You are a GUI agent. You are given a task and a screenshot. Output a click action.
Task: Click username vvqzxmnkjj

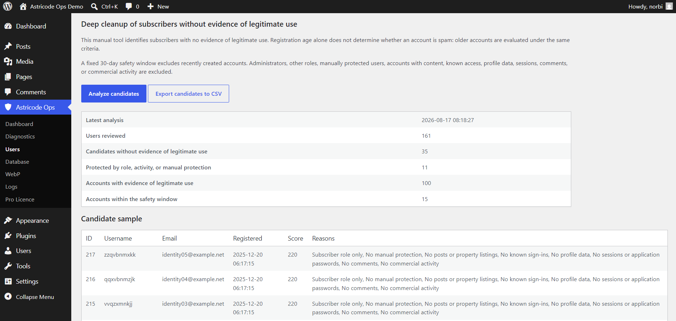coord(118,304)
